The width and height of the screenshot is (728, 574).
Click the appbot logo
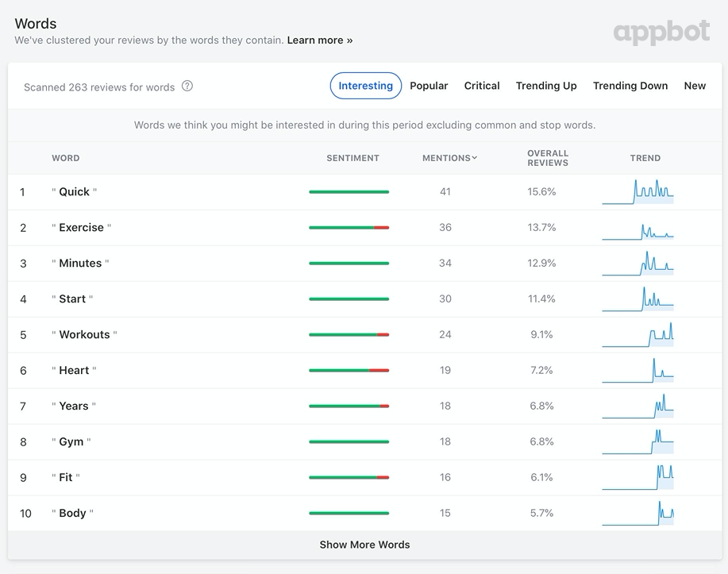[661, 33]
